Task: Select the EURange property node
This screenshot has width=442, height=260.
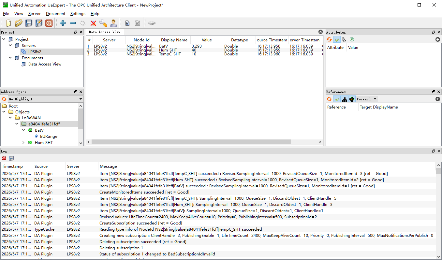Action: [49, 137]
